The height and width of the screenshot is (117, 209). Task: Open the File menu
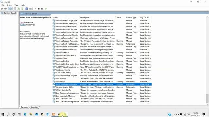3,5
